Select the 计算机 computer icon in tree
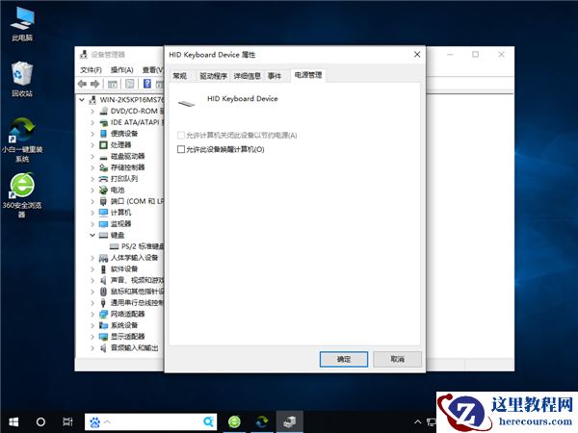The image size is (578, 433). click(x=104, y=213)
